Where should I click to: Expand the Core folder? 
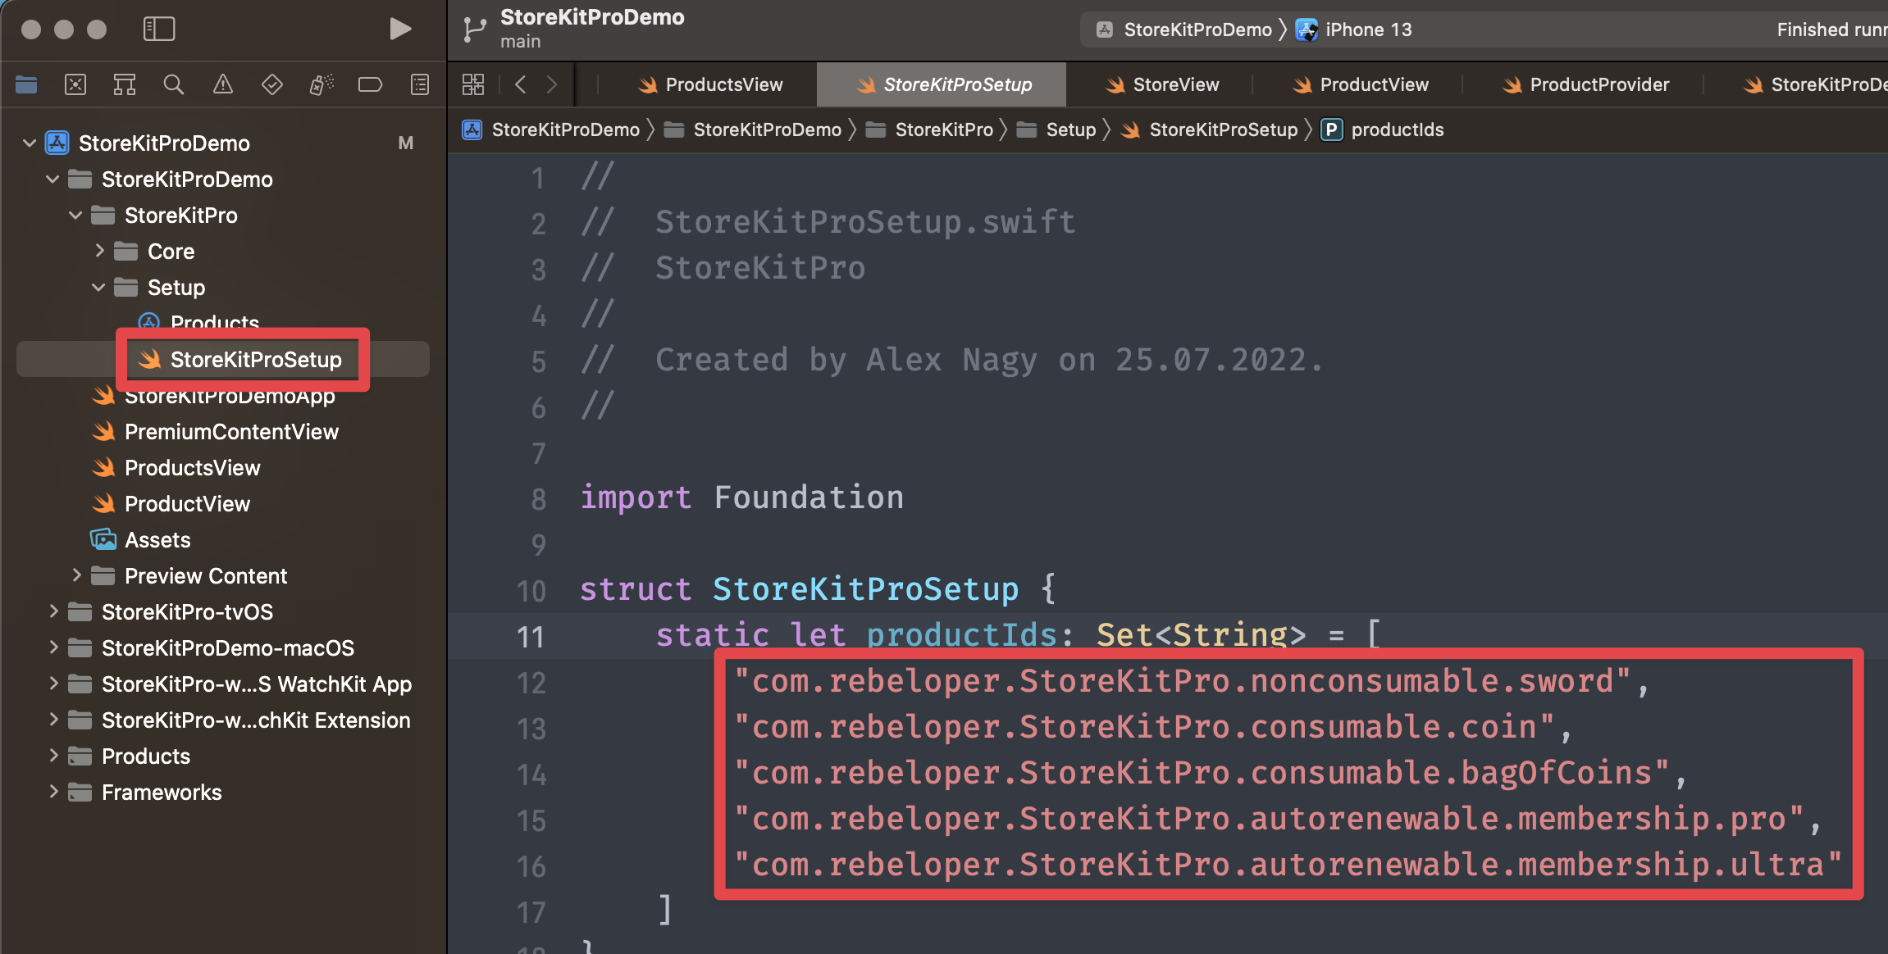click(x=99, y=251)
